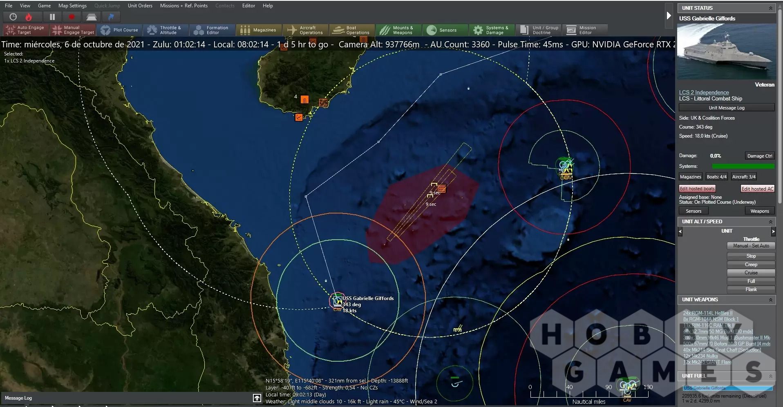Click Manual - Set Auto throttle button

(x=751, y=246)
